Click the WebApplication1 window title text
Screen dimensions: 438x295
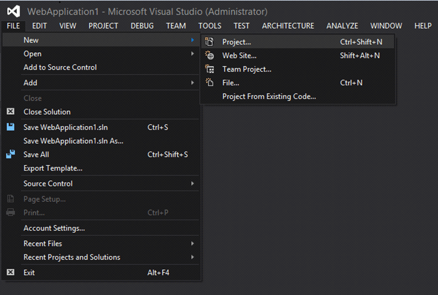click(147, 11)
